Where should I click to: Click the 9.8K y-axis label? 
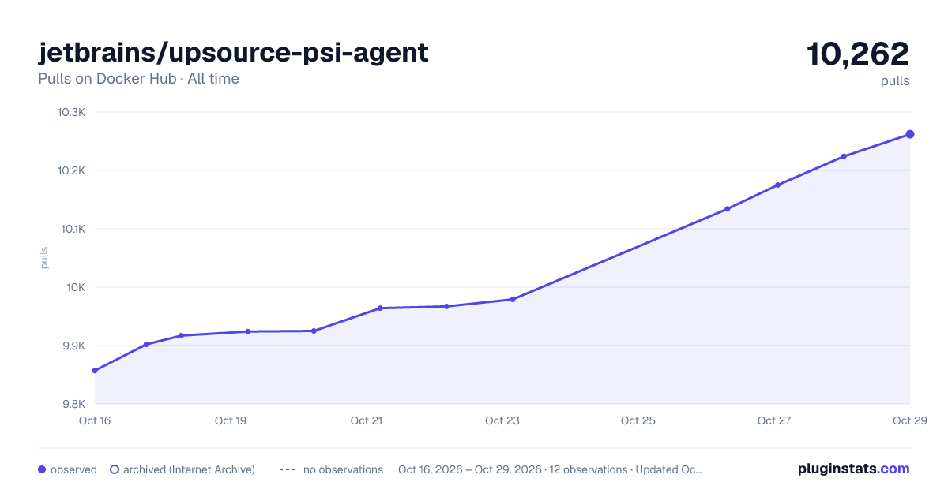[72, 404]
